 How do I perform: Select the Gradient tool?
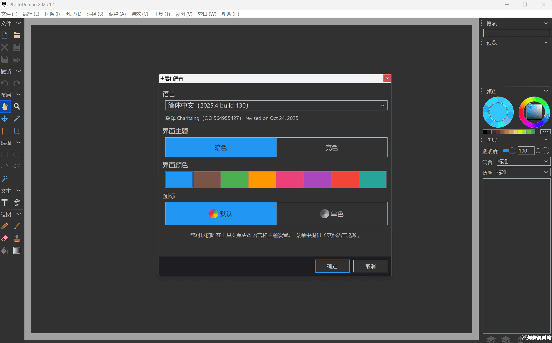[17, 251]
